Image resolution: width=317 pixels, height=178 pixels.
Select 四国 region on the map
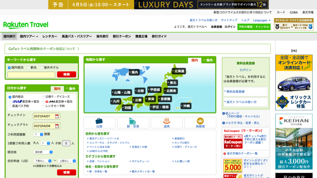[127, 108]
